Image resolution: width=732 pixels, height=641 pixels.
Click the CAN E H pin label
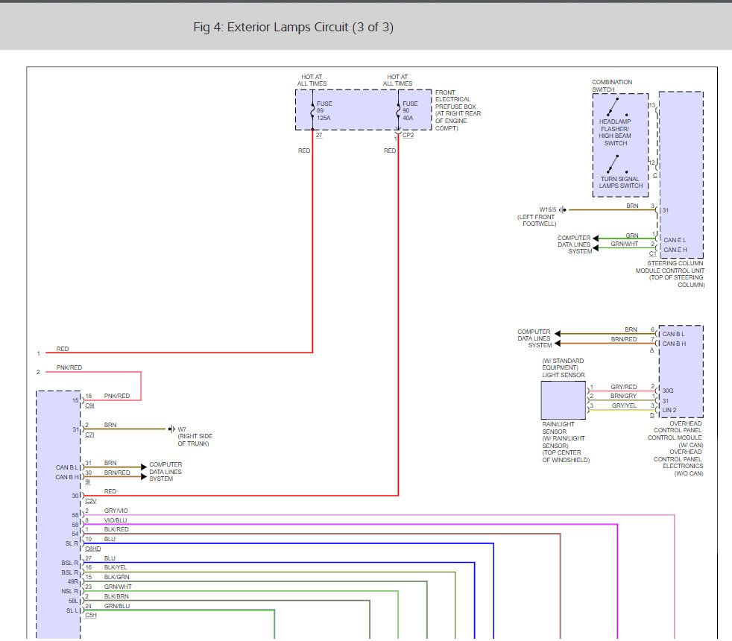click(675, 250)
